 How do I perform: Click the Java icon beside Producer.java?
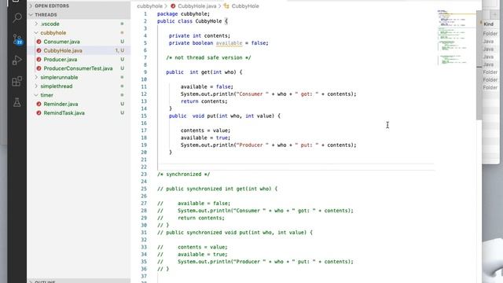pos(39,60)
